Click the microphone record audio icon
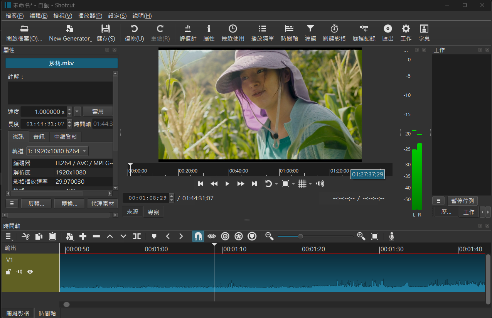Image resolution: width=492 pixels, height=318 pixels. click(x=392, y=236)
